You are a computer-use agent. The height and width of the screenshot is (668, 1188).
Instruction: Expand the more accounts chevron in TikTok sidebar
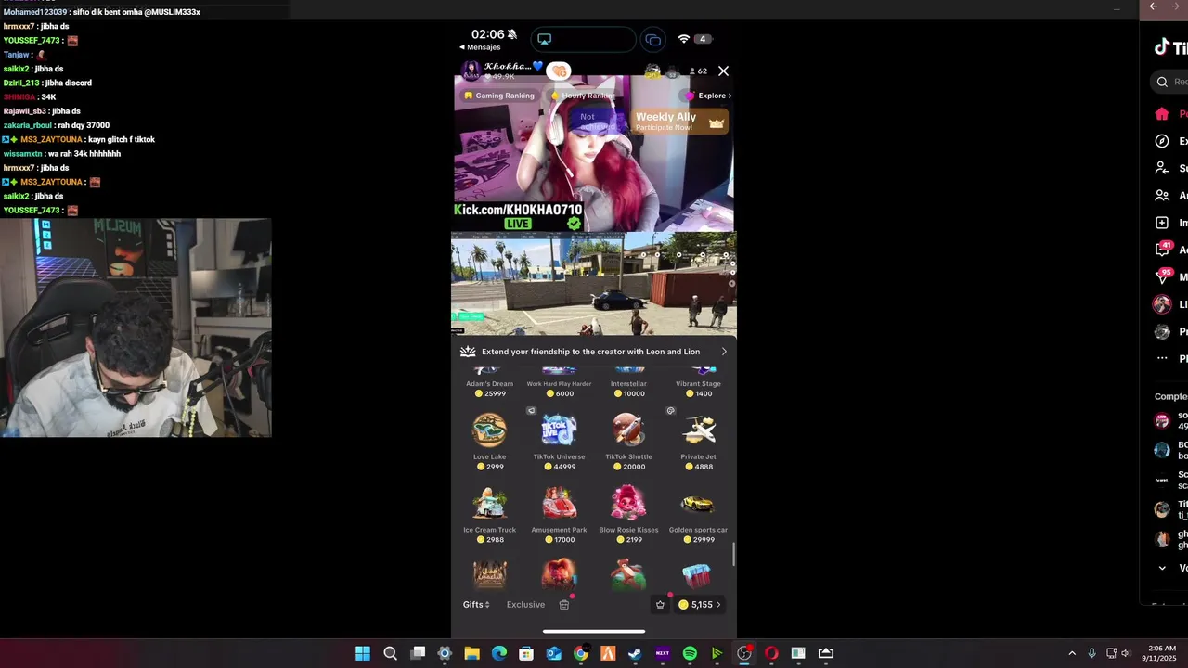[x=1162, y=568]
